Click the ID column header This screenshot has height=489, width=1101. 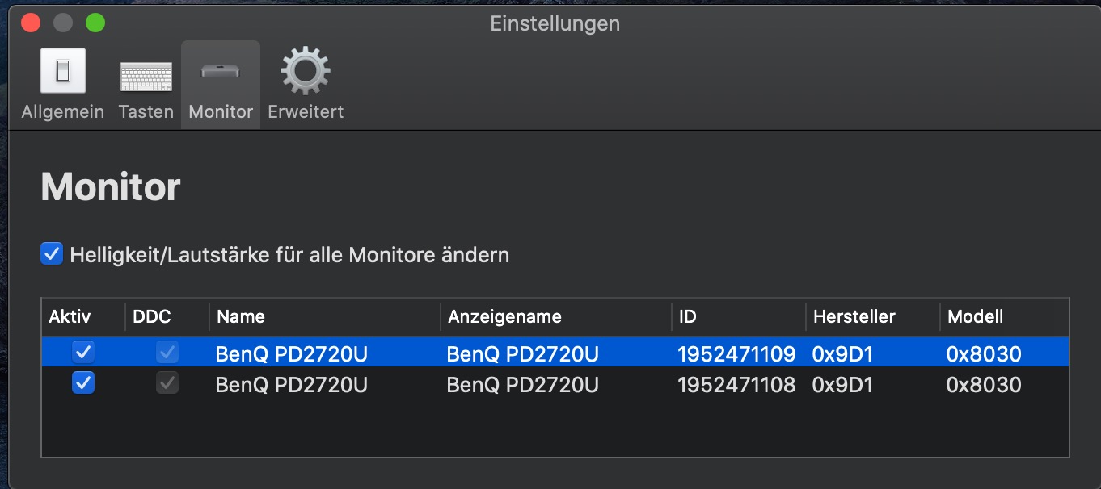coord(688,316)
